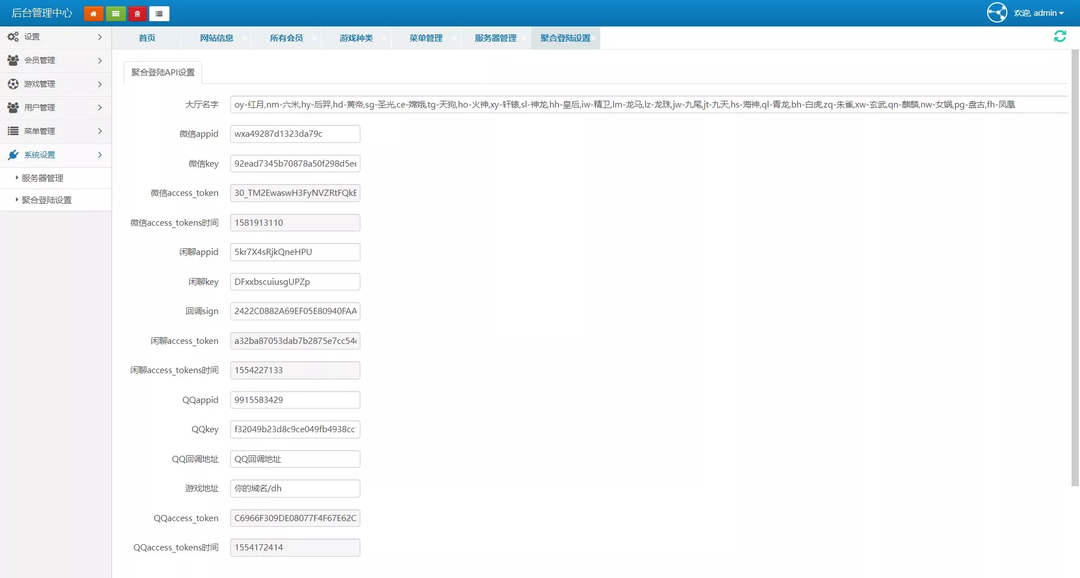Close the 网站信息 tab
This screenshot has height=578, width=1080.
click(244, 38)
